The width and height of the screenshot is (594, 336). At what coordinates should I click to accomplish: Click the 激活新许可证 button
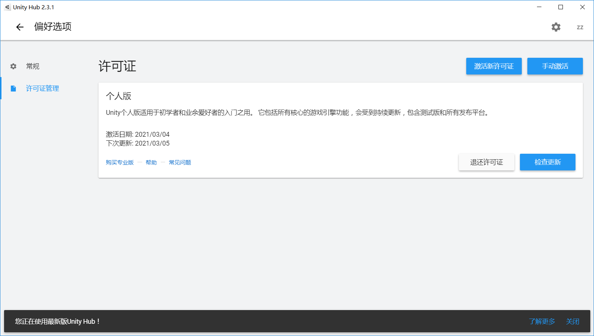tap(494, 66)
